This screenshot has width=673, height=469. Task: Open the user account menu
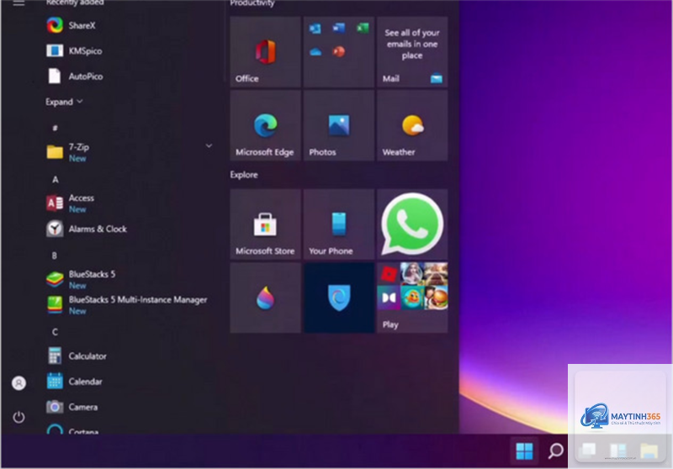tap(19, 382)
